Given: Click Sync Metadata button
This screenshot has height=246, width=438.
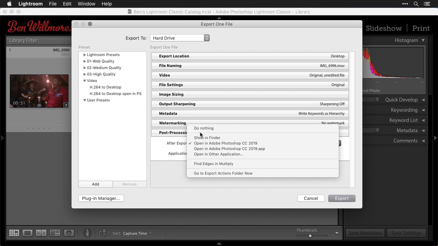Looking at the screenshot, I should tap(365, 233).
